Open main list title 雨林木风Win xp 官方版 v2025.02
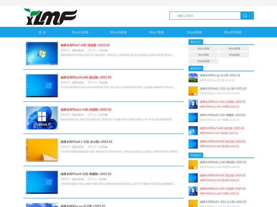This screenshot has width=277, height=207. click(83, 205)
